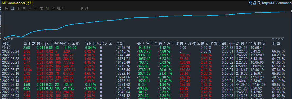The image size is (292, 99).
Task: Select the 2022.06.14 row date
Action: pyautogui.click(x=11, y=81)
